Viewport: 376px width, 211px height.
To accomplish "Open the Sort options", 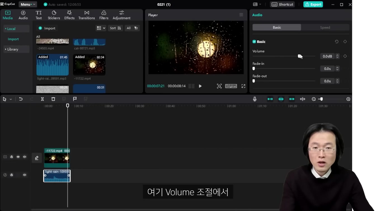I will coord(115,28).
